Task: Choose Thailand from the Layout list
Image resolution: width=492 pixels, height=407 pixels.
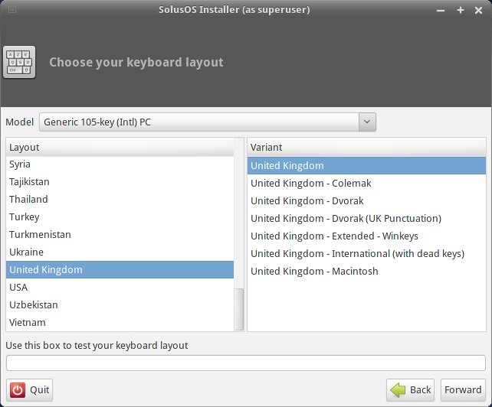Action: pos(120,199)
